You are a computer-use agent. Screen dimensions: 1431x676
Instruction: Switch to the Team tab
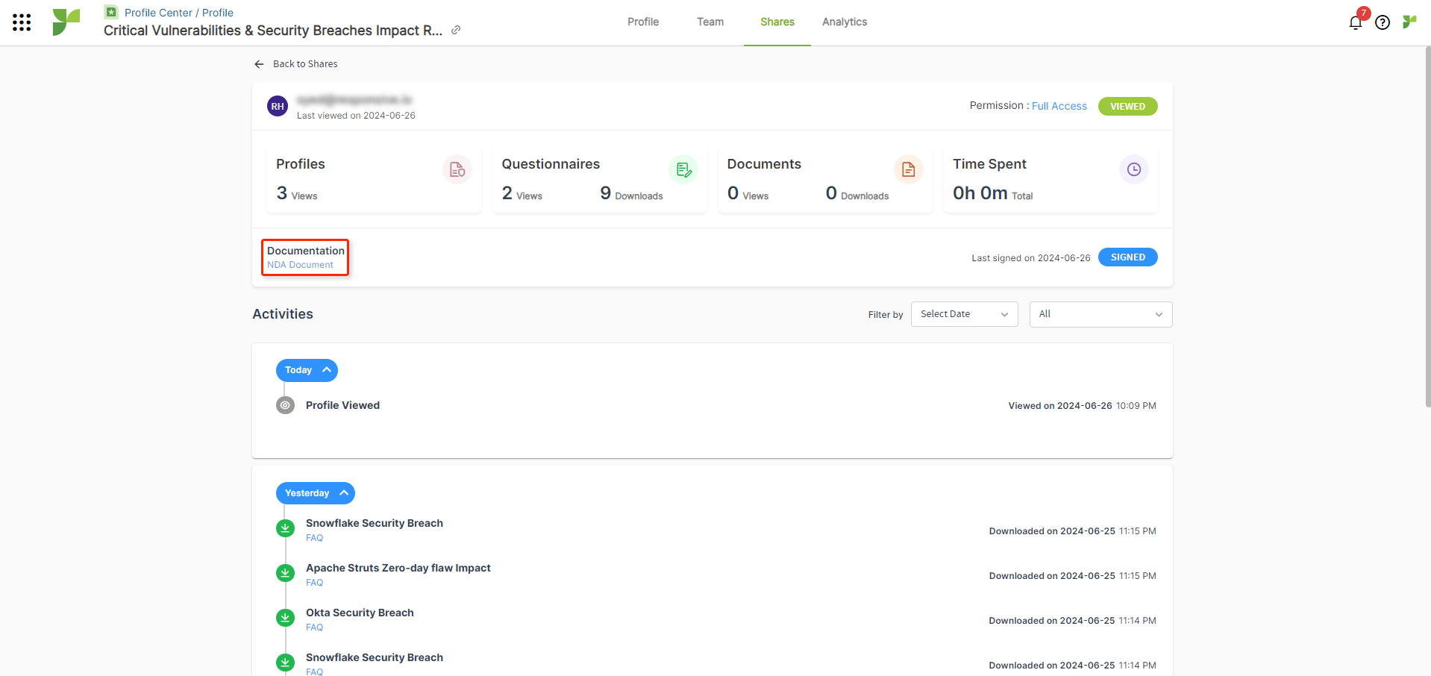coord(710,22)
